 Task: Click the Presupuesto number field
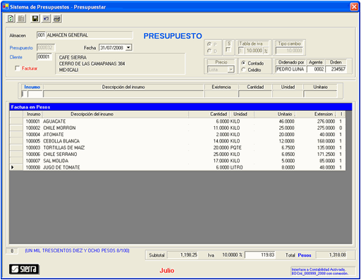coord(46,47)
